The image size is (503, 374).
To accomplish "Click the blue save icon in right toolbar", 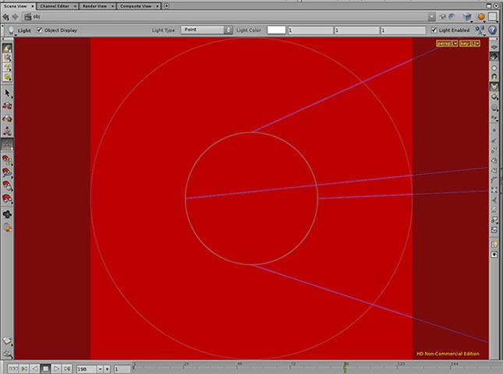I will click(494, 230).
